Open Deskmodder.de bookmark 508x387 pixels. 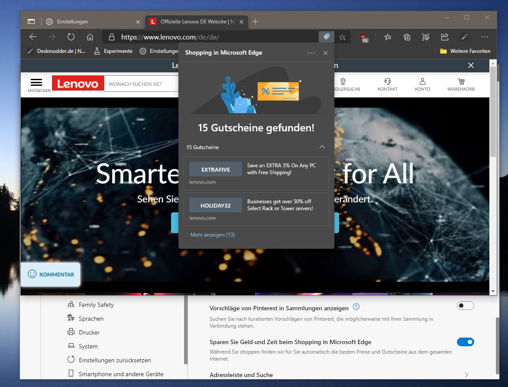[56, 51]
